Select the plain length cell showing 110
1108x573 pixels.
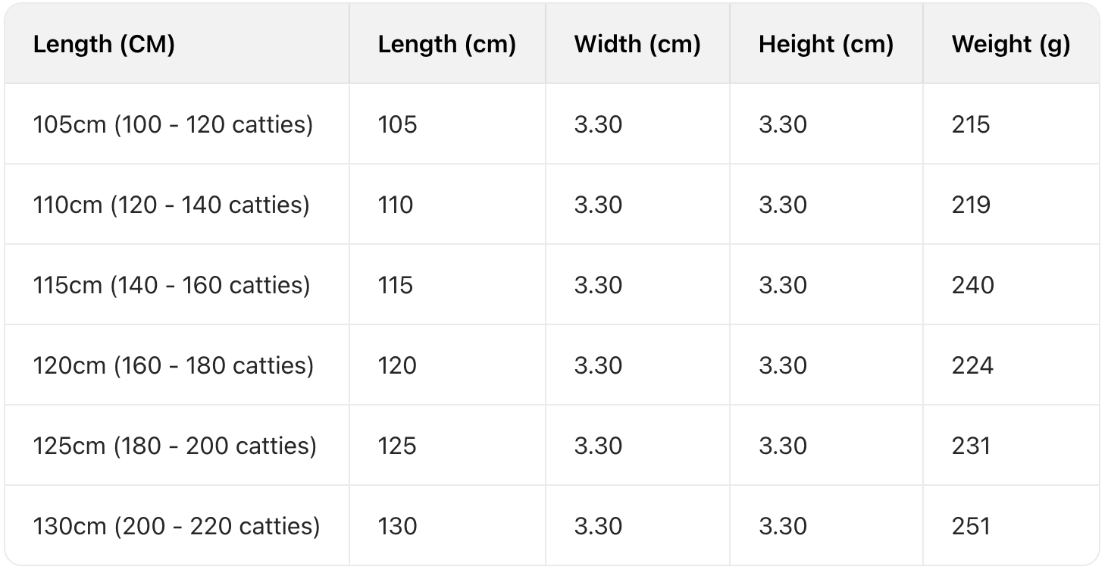click(x=396, y=205)
